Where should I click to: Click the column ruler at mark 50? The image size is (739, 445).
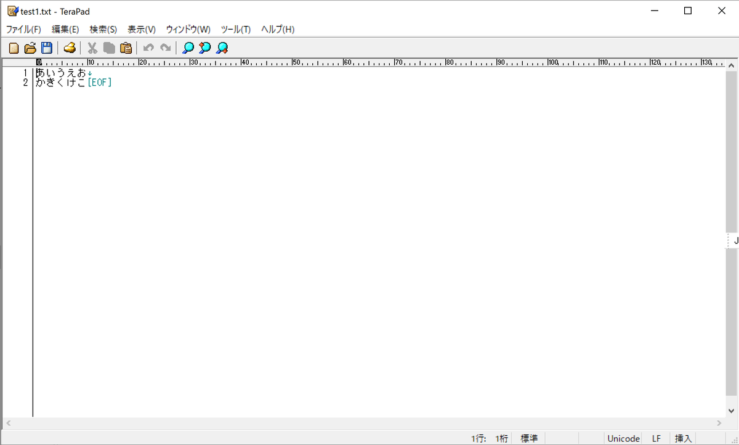[x=295, y=62]
